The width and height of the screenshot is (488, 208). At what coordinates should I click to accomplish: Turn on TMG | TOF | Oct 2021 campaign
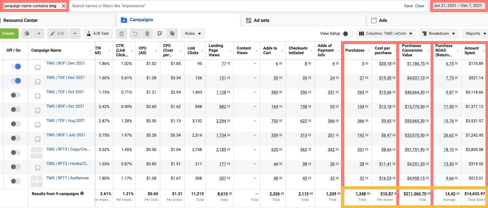16,95
